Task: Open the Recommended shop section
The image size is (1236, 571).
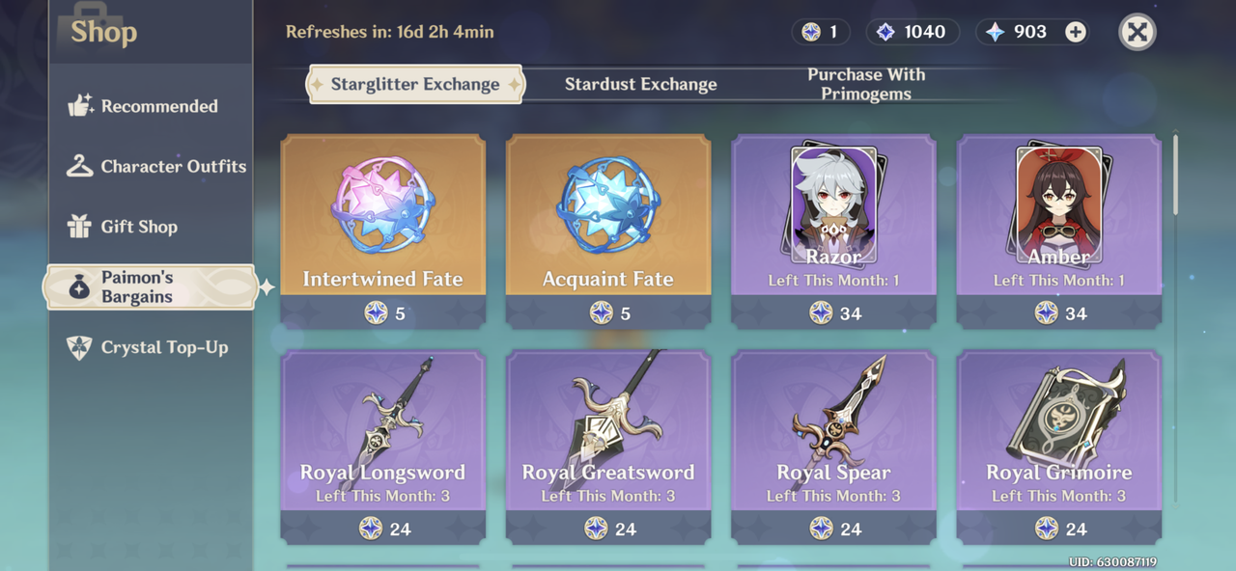Action: point(143,106)
